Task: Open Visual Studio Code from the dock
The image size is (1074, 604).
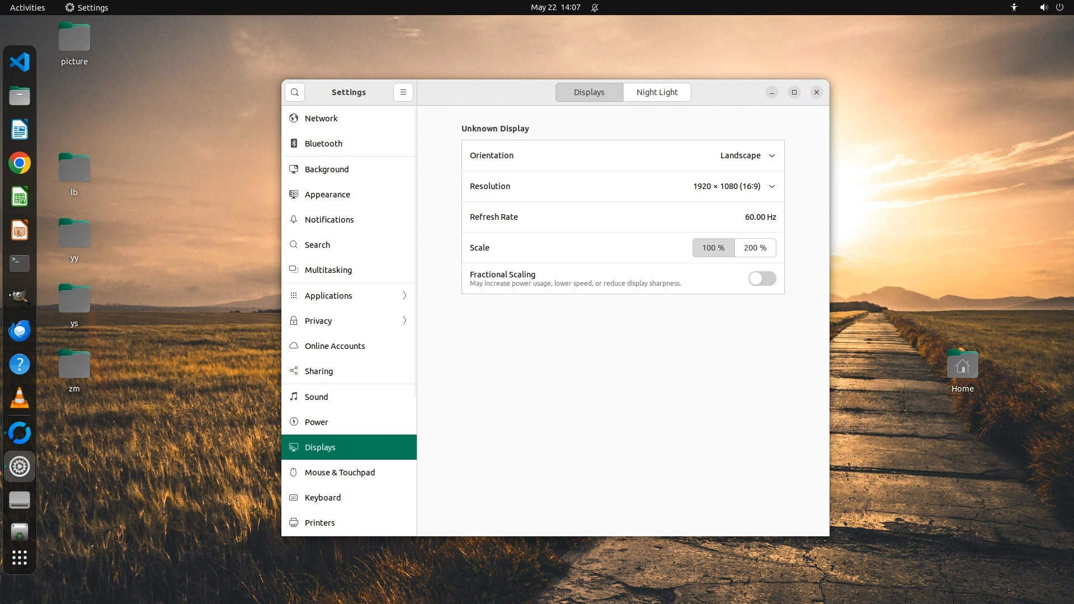Action: [20, 62]
